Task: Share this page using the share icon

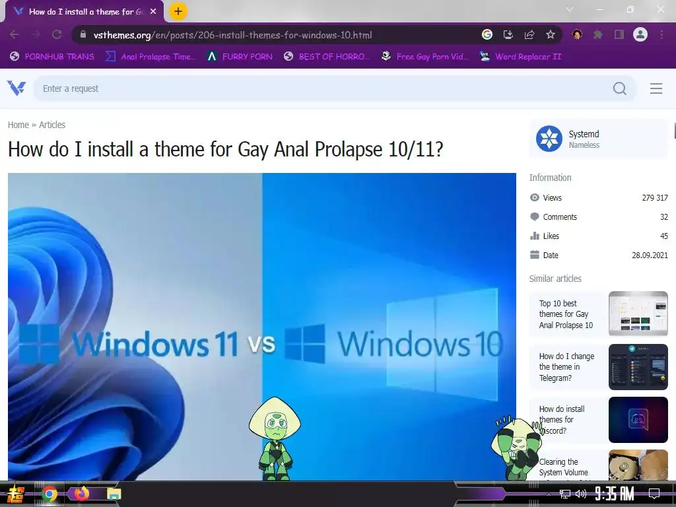Action: click(x=529, y=34)
